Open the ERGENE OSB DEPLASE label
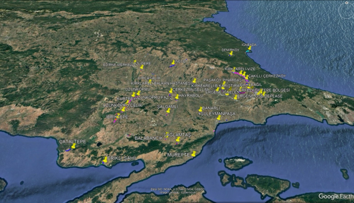This screenshot has width=354, height=203. (x=261, y=96)
